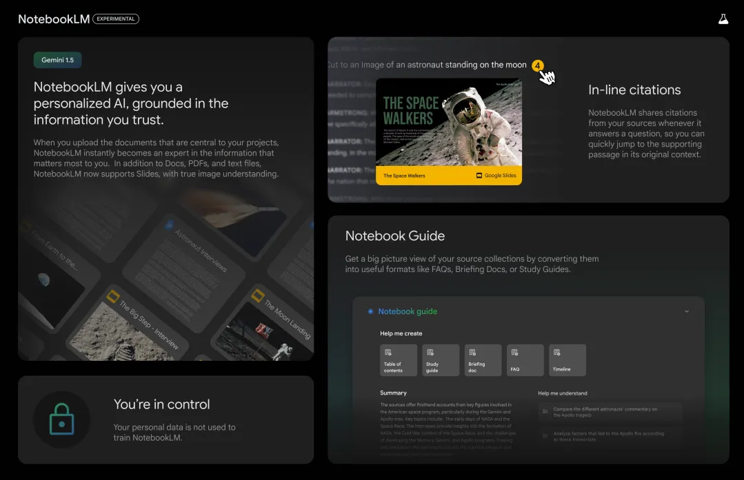This screenshot has height=480, width=744.
Task: Toggle citation marker number 4
Action: coord(538,65)
